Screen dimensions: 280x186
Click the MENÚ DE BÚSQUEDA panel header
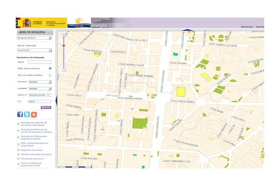point(35,32)
